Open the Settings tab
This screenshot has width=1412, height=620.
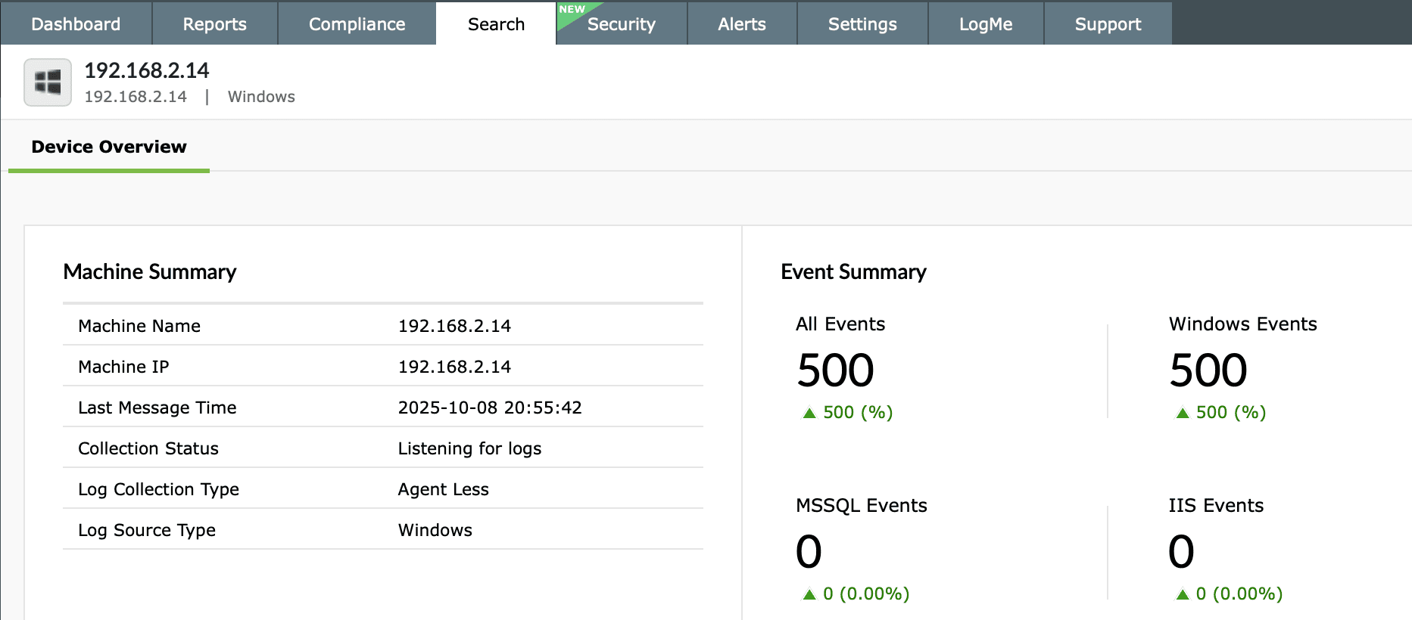[x=862, y=23]
